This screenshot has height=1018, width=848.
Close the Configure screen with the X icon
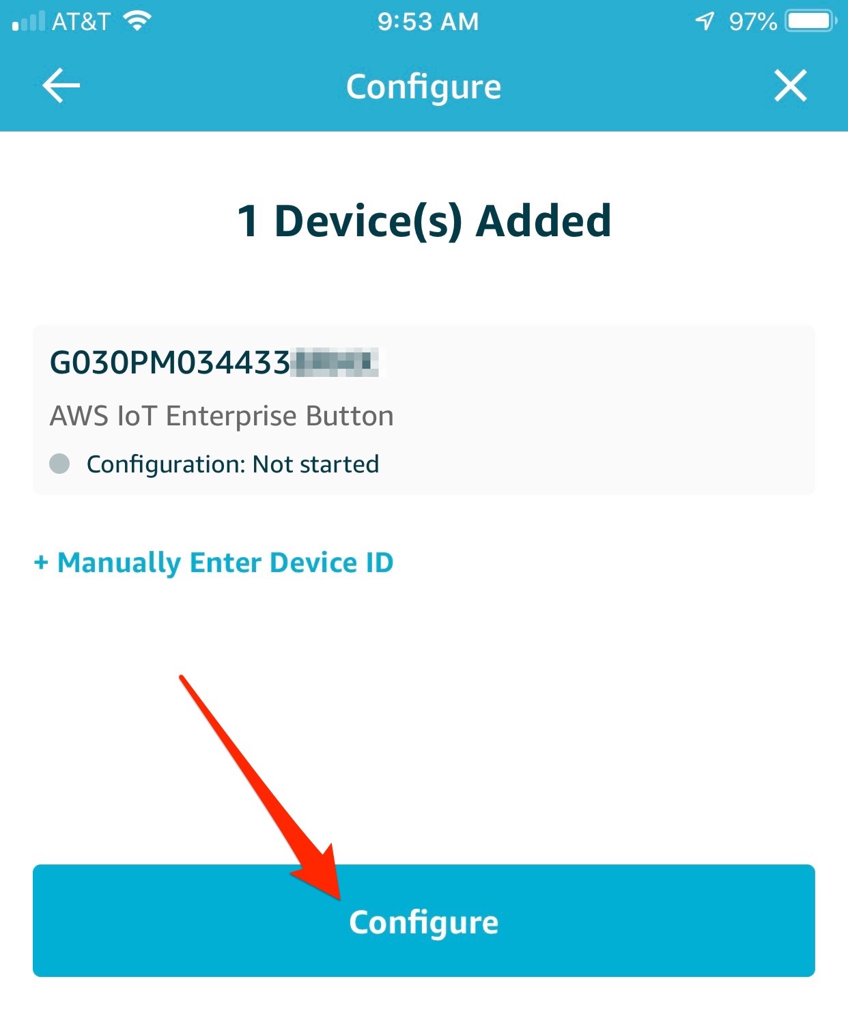pos(790,86)
